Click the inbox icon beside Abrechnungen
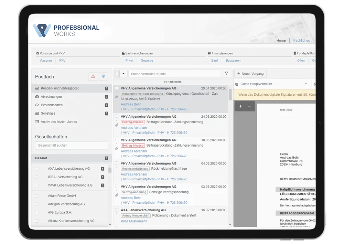This screenshot has width=344, height=244. tap(37, 97)
